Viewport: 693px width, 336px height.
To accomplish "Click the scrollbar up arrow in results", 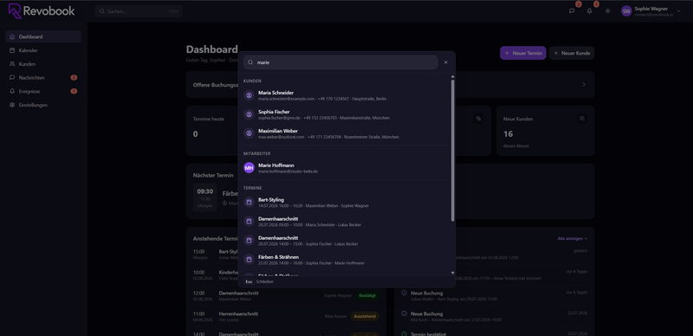I will (x=452, y=76).
